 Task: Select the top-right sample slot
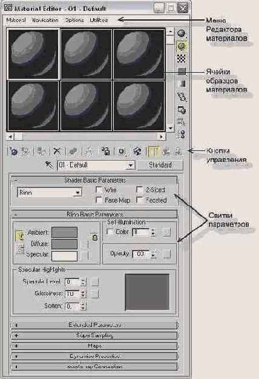[139, 53]
